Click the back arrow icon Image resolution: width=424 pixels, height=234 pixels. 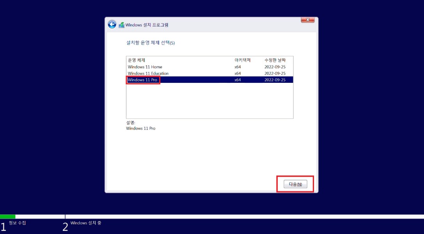tap(112, 24)
